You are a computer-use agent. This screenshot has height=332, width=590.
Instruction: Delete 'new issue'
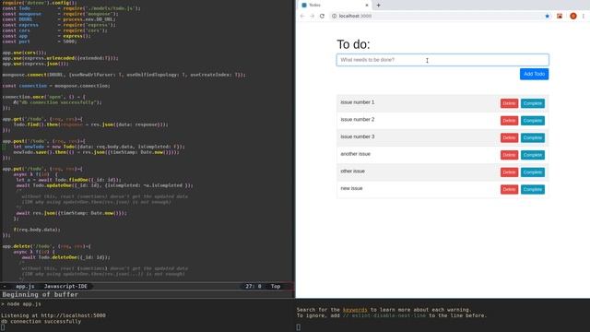tap(509, 189)
